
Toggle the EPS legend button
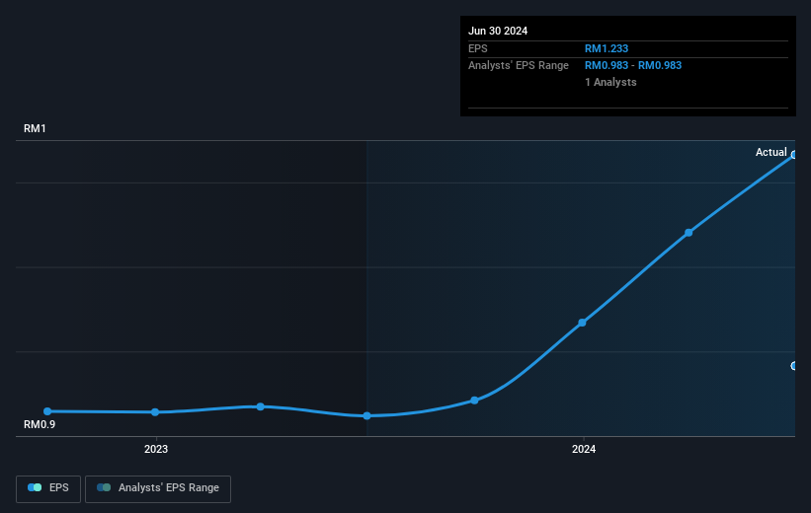(48, 488)
